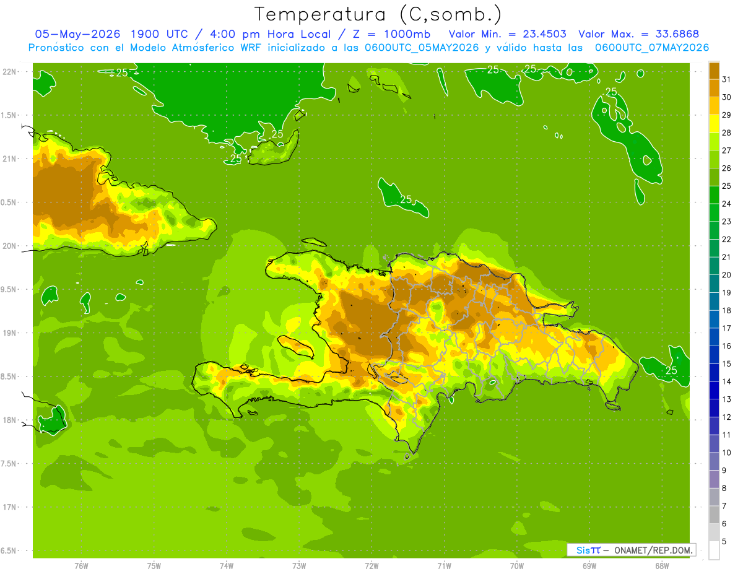Screen dimensions: 743x574
Task: Click the yellow 28 degree legend swatch
Action: pyautogui.click(x=714, y=124)
